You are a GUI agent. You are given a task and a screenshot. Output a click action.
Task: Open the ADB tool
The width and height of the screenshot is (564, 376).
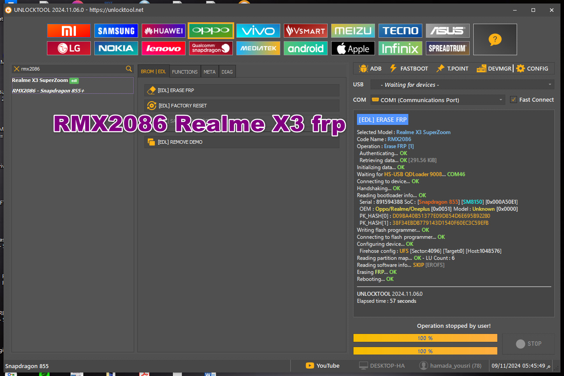(370, 68)
